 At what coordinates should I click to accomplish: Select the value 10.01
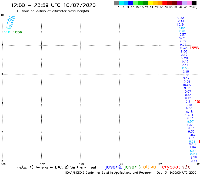pos(189,115)
